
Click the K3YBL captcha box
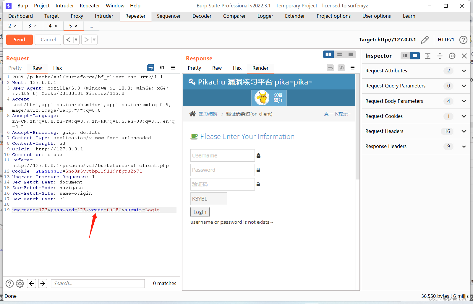click(209, 199)
